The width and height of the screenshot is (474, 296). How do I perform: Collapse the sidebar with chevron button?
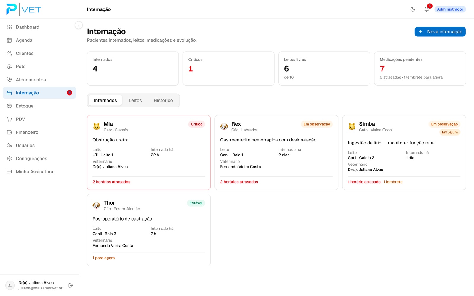pos(79,25)
